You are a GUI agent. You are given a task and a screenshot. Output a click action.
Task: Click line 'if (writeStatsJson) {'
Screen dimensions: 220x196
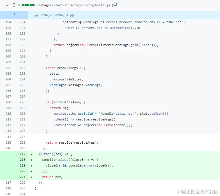click(66, 102)
